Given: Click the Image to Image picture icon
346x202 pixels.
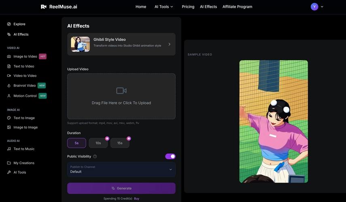Looking at the screenshot, I should point(9,127).
